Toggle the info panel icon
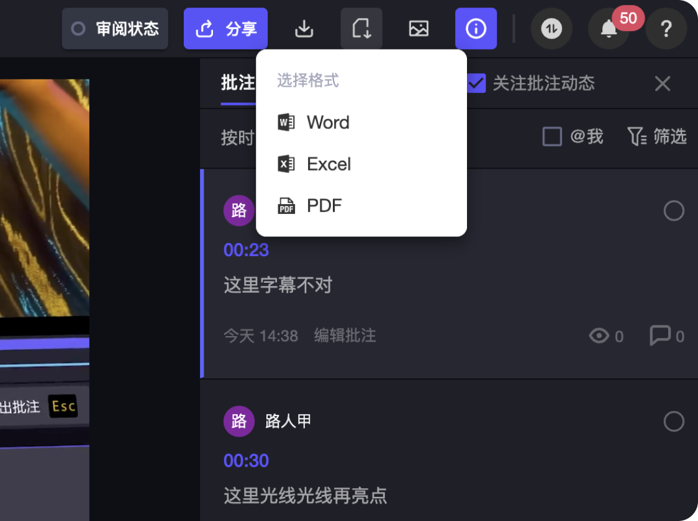The image size is (698, 521). [476, 29]
